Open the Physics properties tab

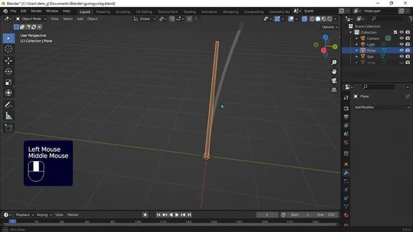pos(346,190)
